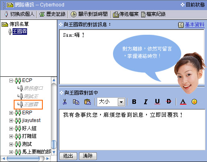The height and width of the screenshot is (162, 207).
Task: Click 傳送檔案 to send a file
Action: click(x=126, y=14)
